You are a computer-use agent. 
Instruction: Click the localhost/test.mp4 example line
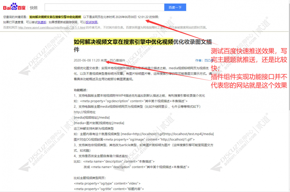pos(144,134)
